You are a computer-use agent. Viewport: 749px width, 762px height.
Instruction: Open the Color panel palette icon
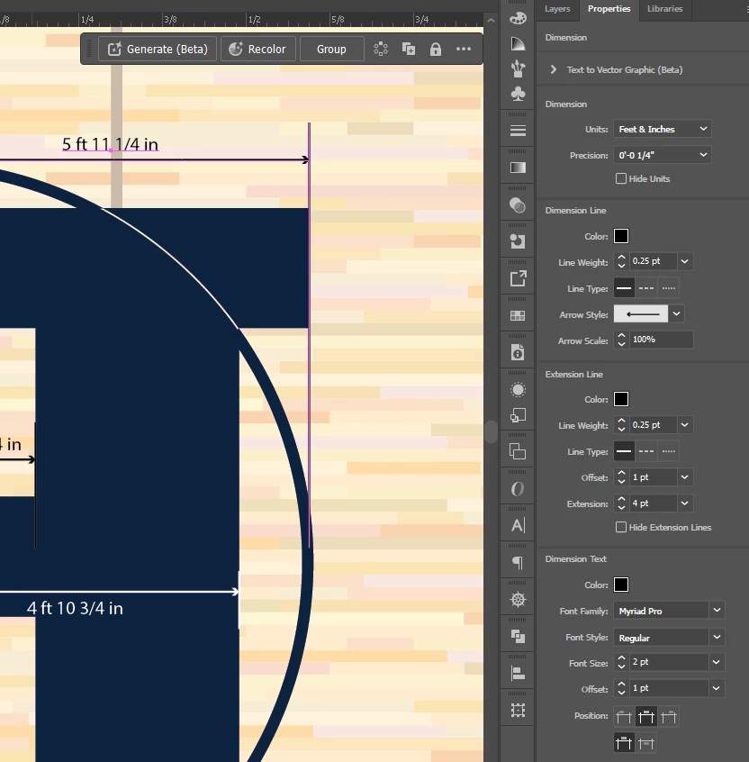click(518, 19)
